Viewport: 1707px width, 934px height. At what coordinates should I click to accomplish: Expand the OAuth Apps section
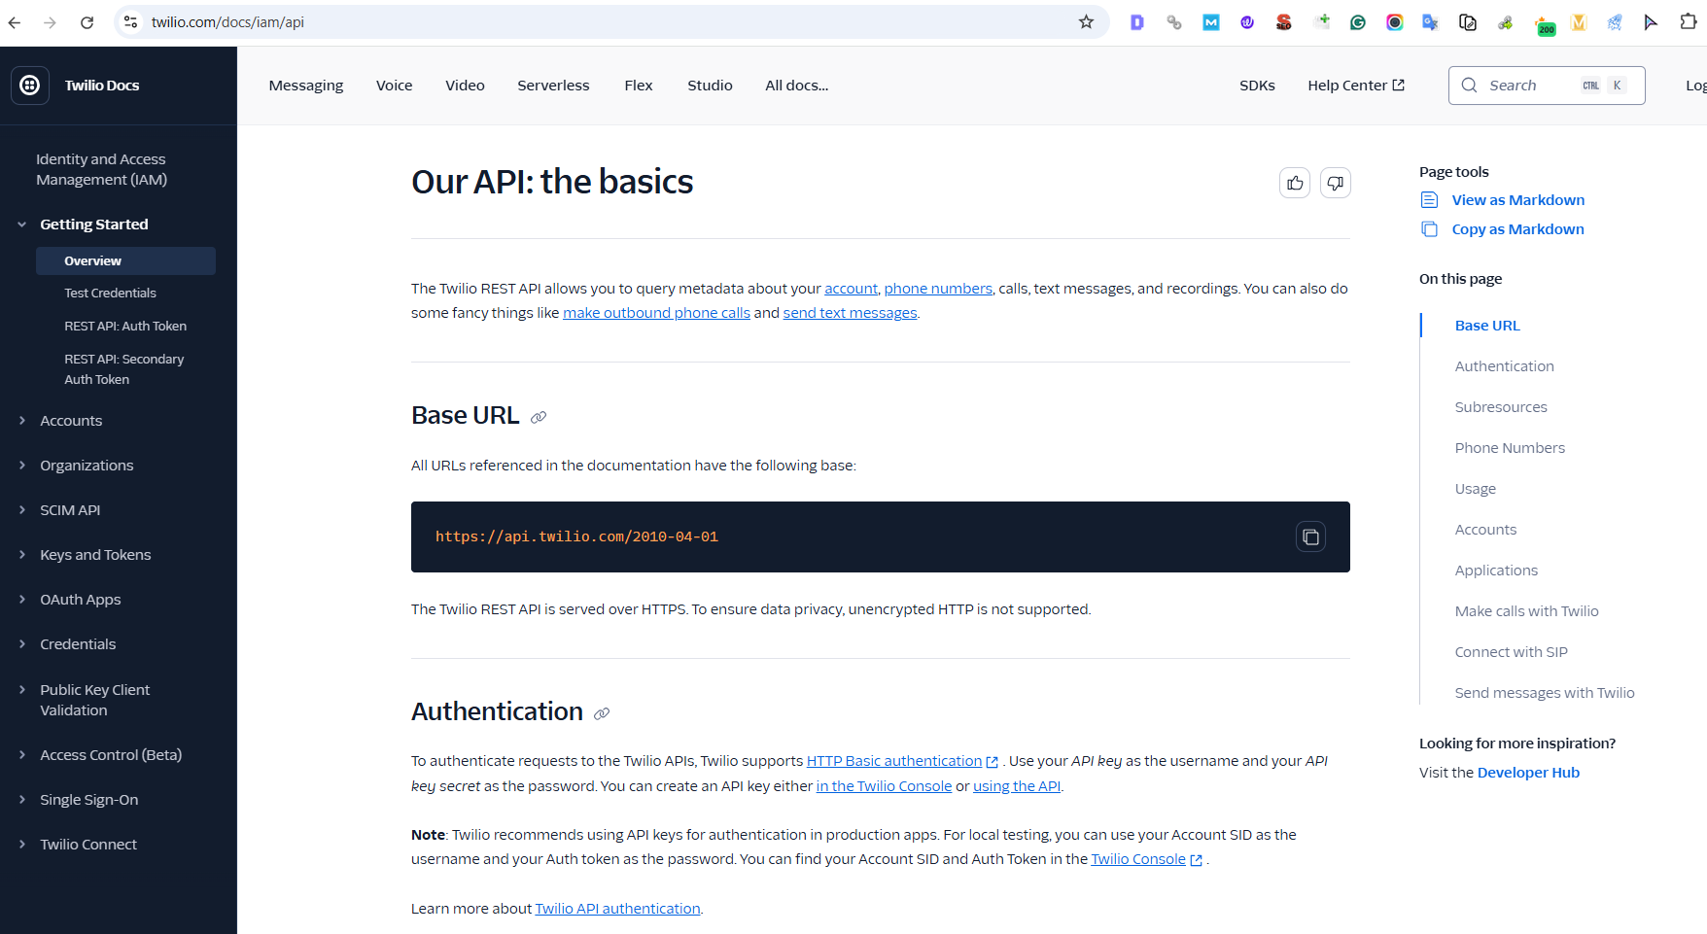click(21, 600)
